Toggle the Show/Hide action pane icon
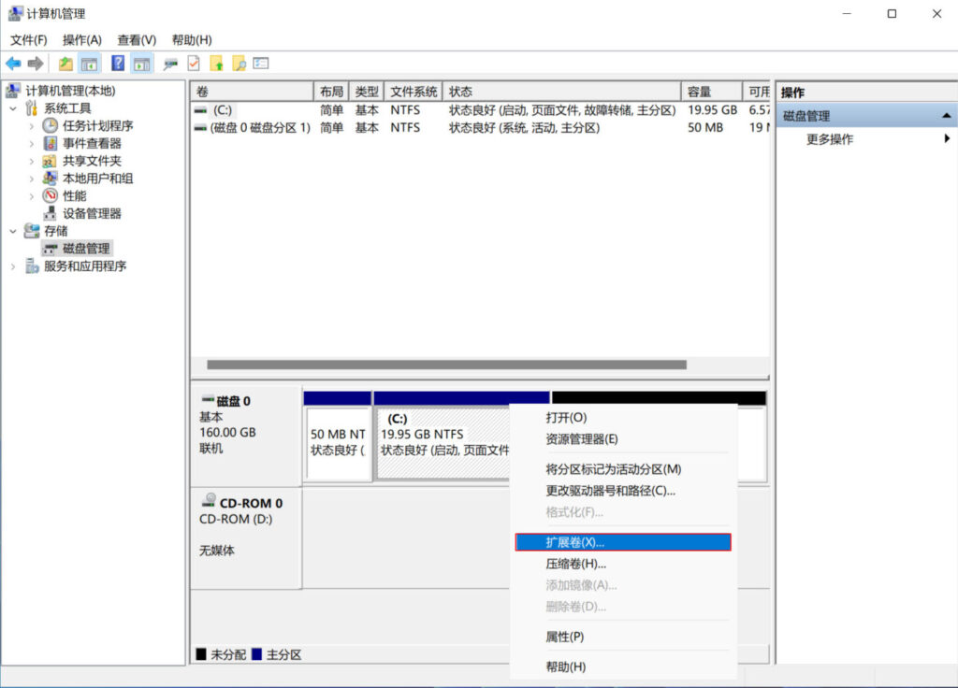The image size is (958, 688). [142, 64]
